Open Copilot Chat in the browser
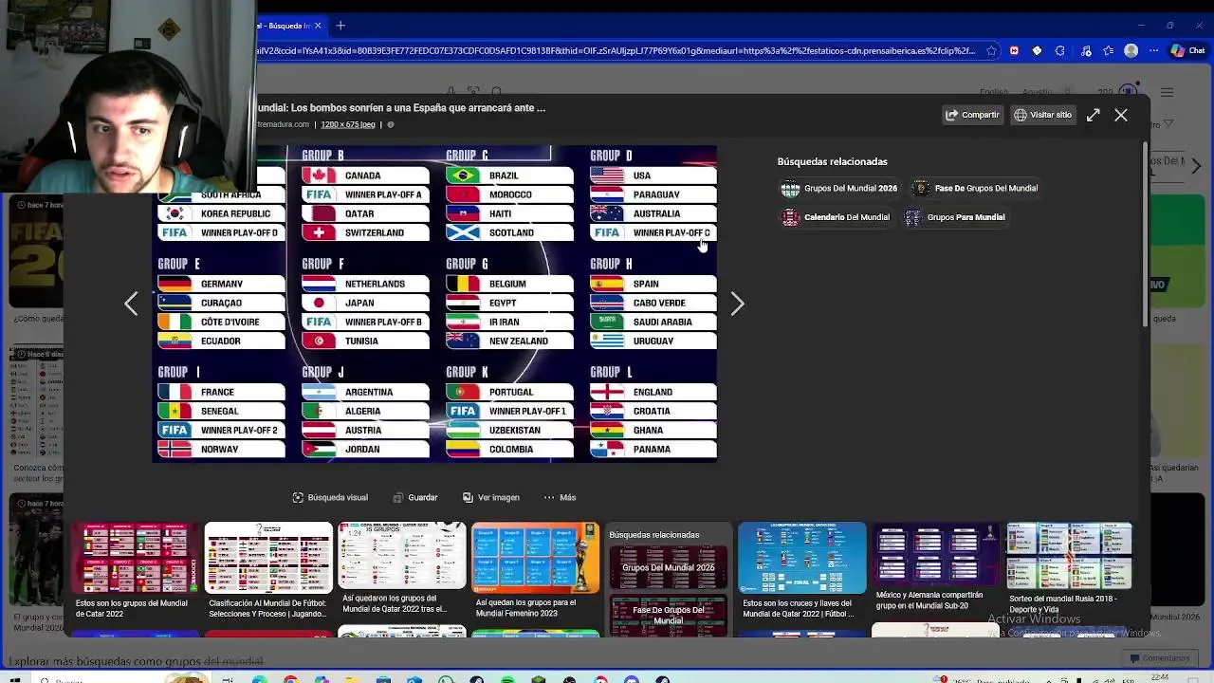Image resolution: width=1214 pixels, height=683 pixels. [1188, 50]
